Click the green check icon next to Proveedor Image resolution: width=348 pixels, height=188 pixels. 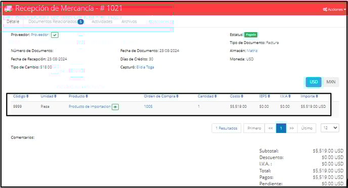55,35
